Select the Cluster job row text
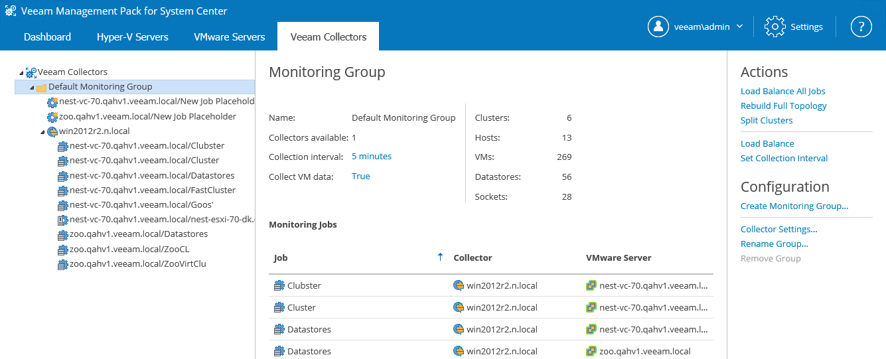 pos(301,308)
